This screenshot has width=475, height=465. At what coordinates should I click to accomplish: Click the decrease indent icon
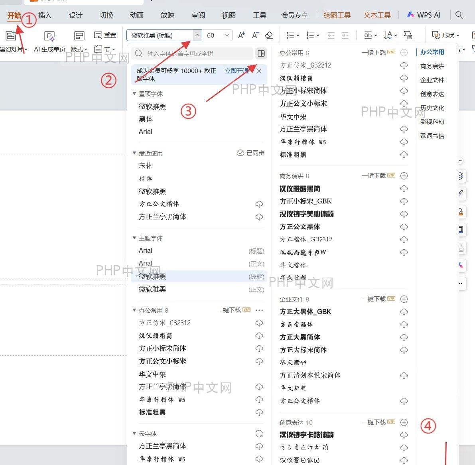[x=331, y=35]
